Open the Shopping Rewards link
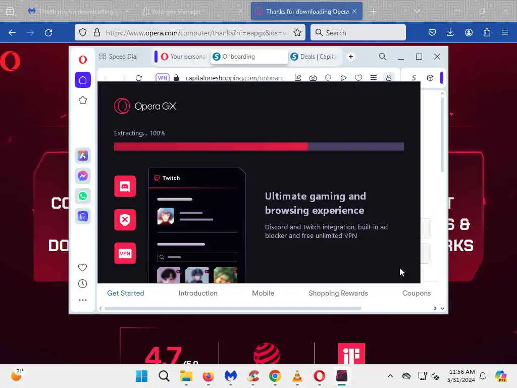Image resolution: width=517 pixels, height=388 pixels. point(338,294)
